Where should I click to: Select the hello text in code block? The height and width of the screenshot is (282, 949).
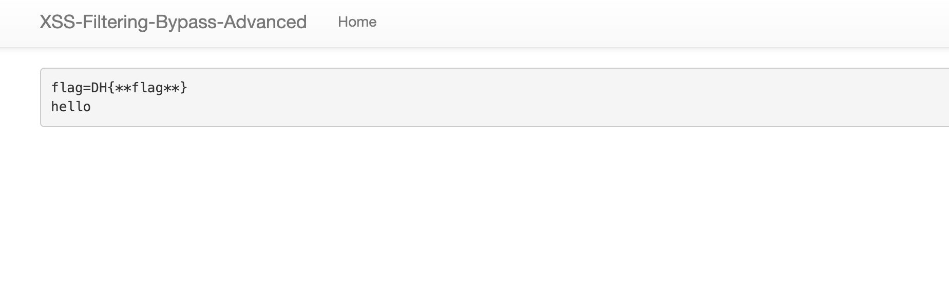click(x=71, y=107)
